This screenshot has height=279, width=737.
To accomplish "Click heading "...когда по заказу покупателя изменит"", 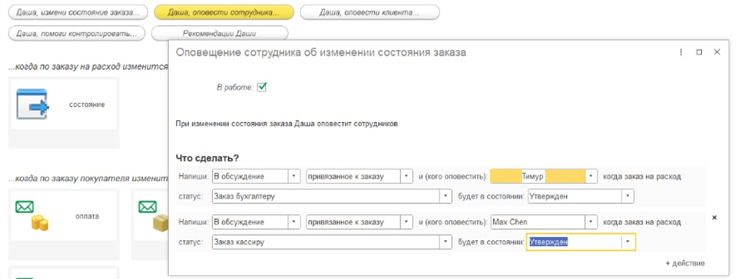I will [88, 178].
